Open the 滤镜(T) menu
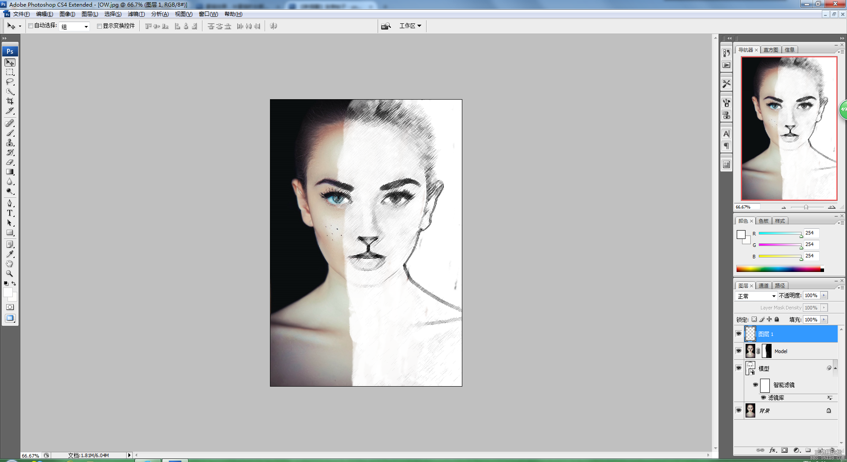The width and height of the screenshot is (847, 462). [x=136, y=14]
